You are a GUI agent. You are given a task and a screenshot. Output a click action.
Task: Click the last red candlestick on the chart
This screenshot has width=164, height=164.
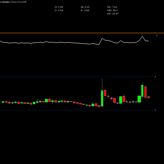pos(149,97)
